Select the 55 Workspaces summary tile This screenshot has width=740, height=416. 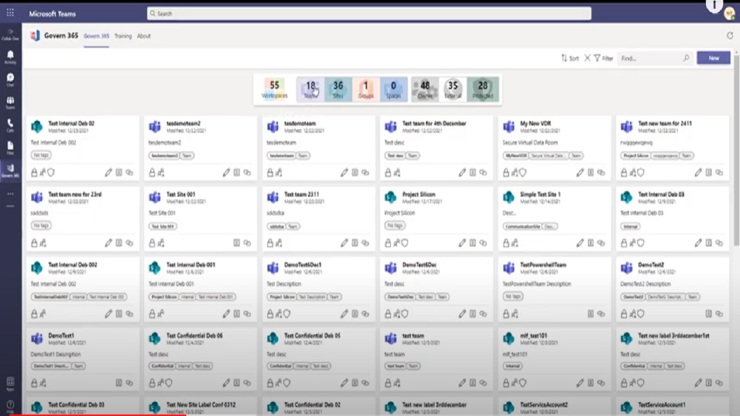click(x=275, y=89)
